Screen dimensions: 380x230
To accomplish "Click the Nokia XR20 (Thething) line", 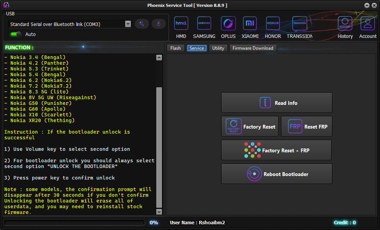I will coord(40,121).
